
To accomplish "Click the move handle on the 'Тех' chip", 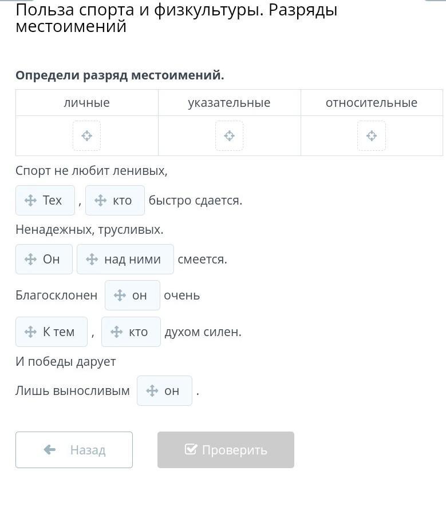I will [30, 201].
